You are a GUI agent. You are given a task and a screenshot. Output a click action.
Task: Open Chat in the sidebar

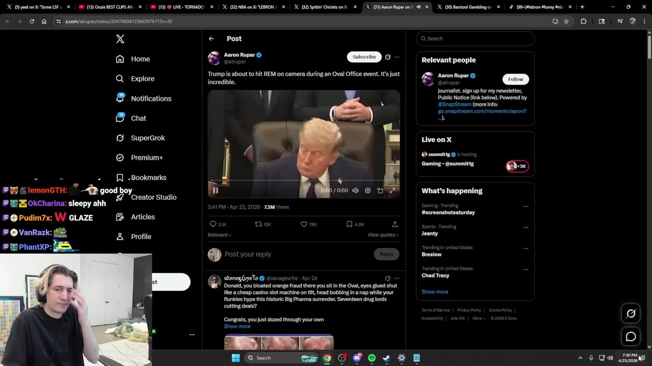[130, 118]
